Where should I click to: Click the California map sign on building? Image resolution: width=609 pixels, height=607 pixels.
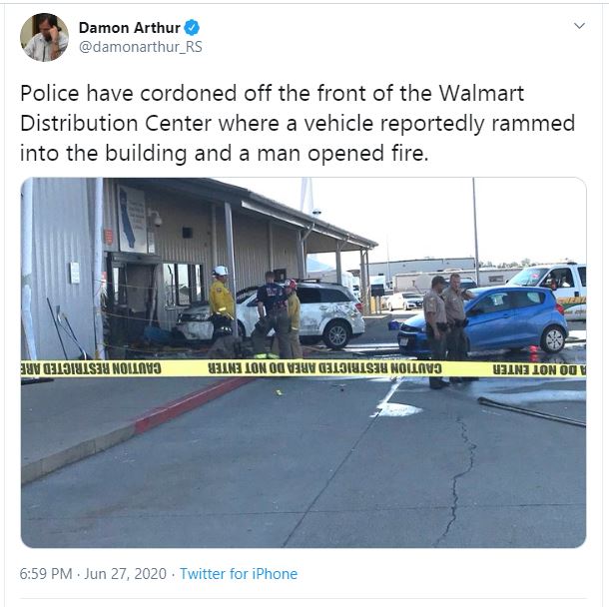[x=132, y=220]
